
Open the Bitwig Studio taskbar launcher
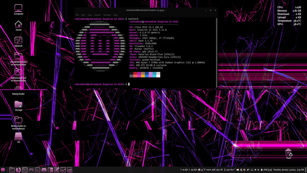click(x=31, y=170)
